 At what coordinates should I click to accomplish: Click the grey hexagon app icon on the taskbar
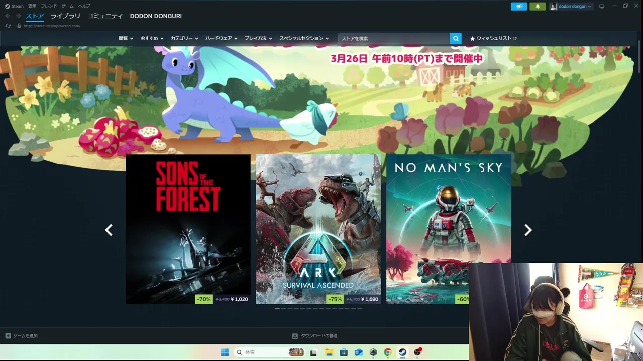pos(373,352)
